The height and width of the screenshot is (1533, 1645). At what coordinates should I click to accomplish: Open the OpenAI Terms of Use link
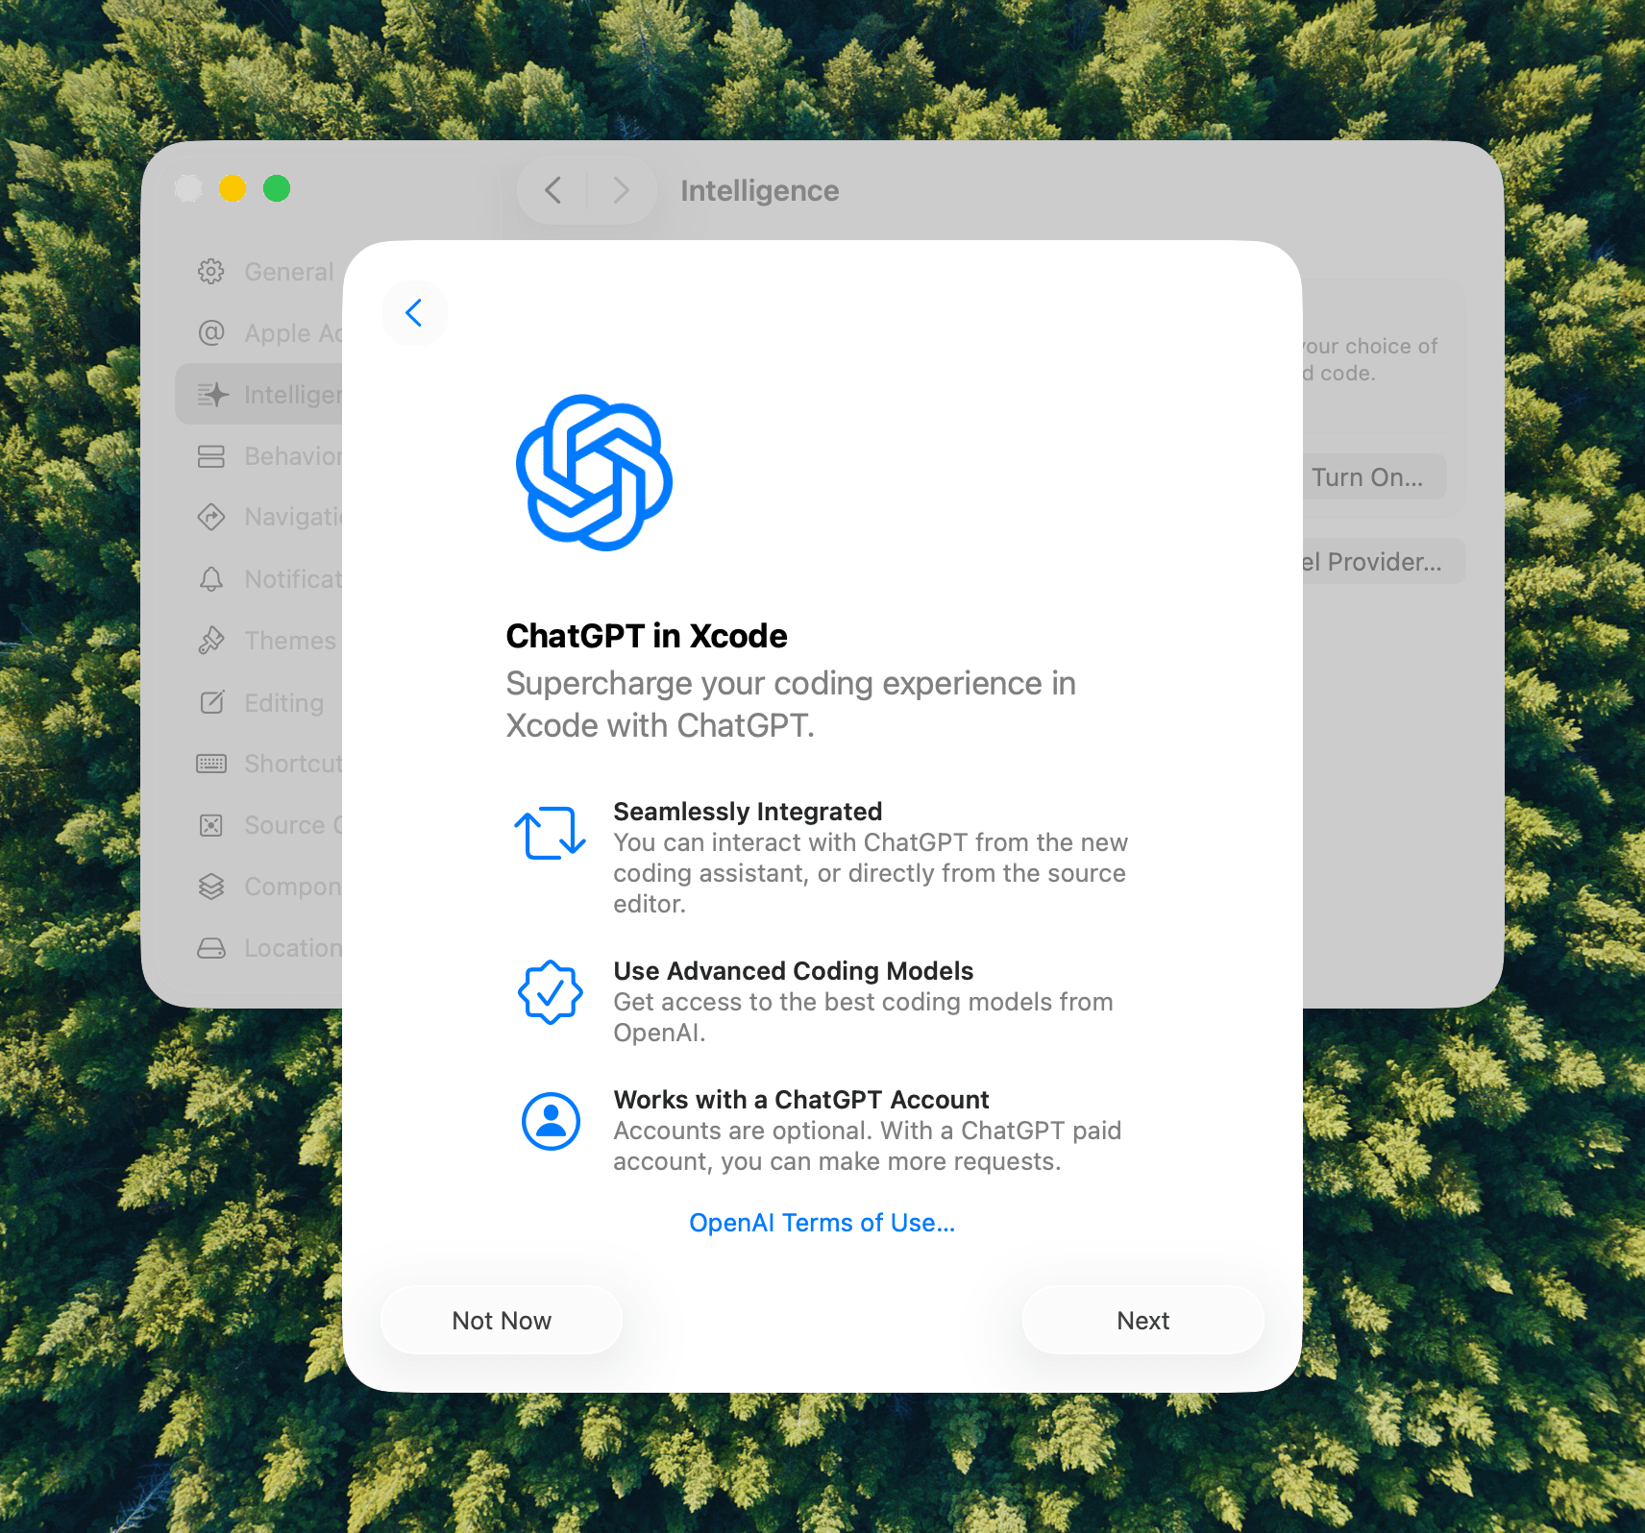click(822, 1223)
